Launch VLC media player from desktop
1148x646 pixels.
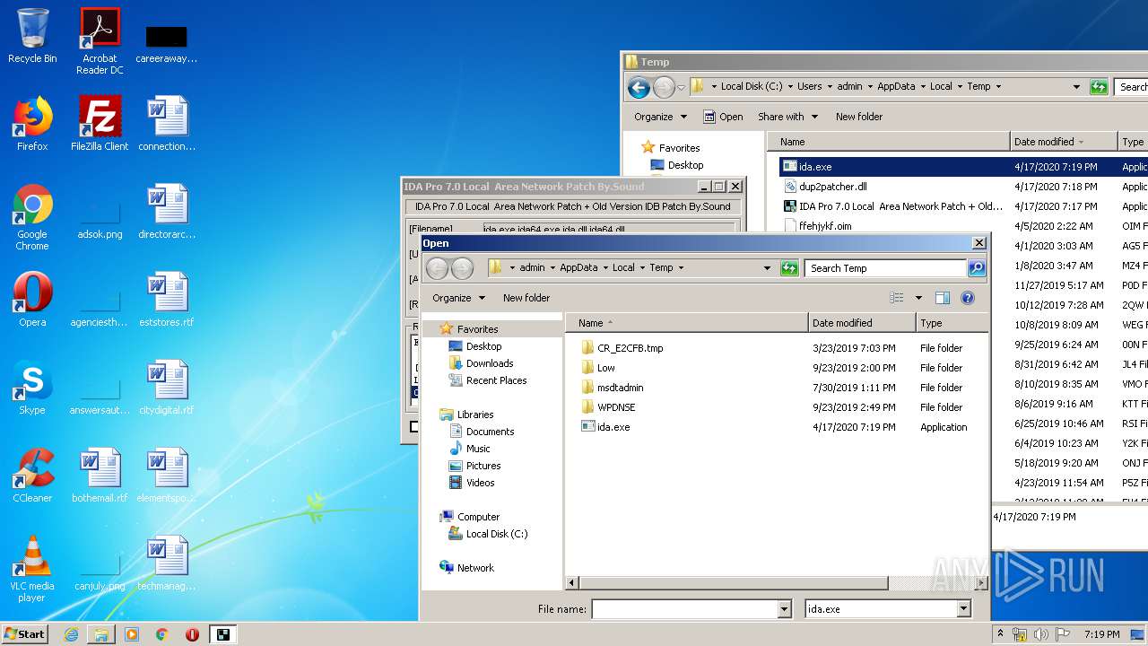[32, 570]
